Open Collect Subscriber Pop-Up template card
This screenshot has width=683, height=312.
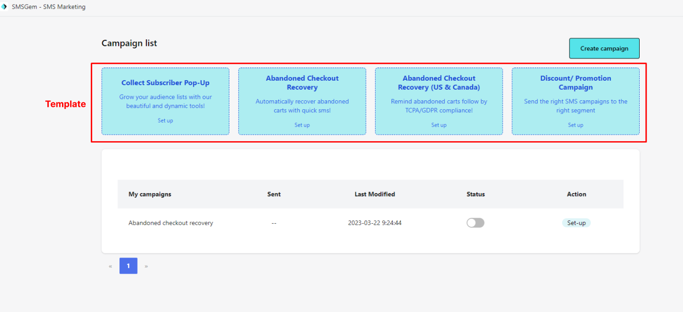pos(165,101)
